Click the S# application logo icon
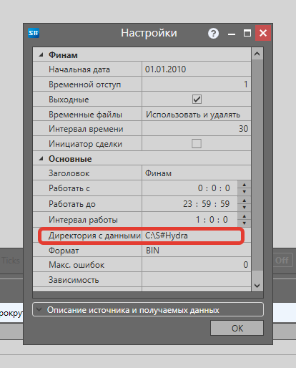This screenshot has width=296, height=368. point(34,33)
